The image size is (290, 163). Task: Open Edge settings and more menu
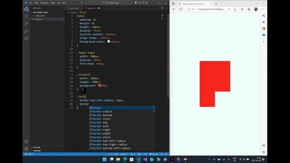pos(263,9)
